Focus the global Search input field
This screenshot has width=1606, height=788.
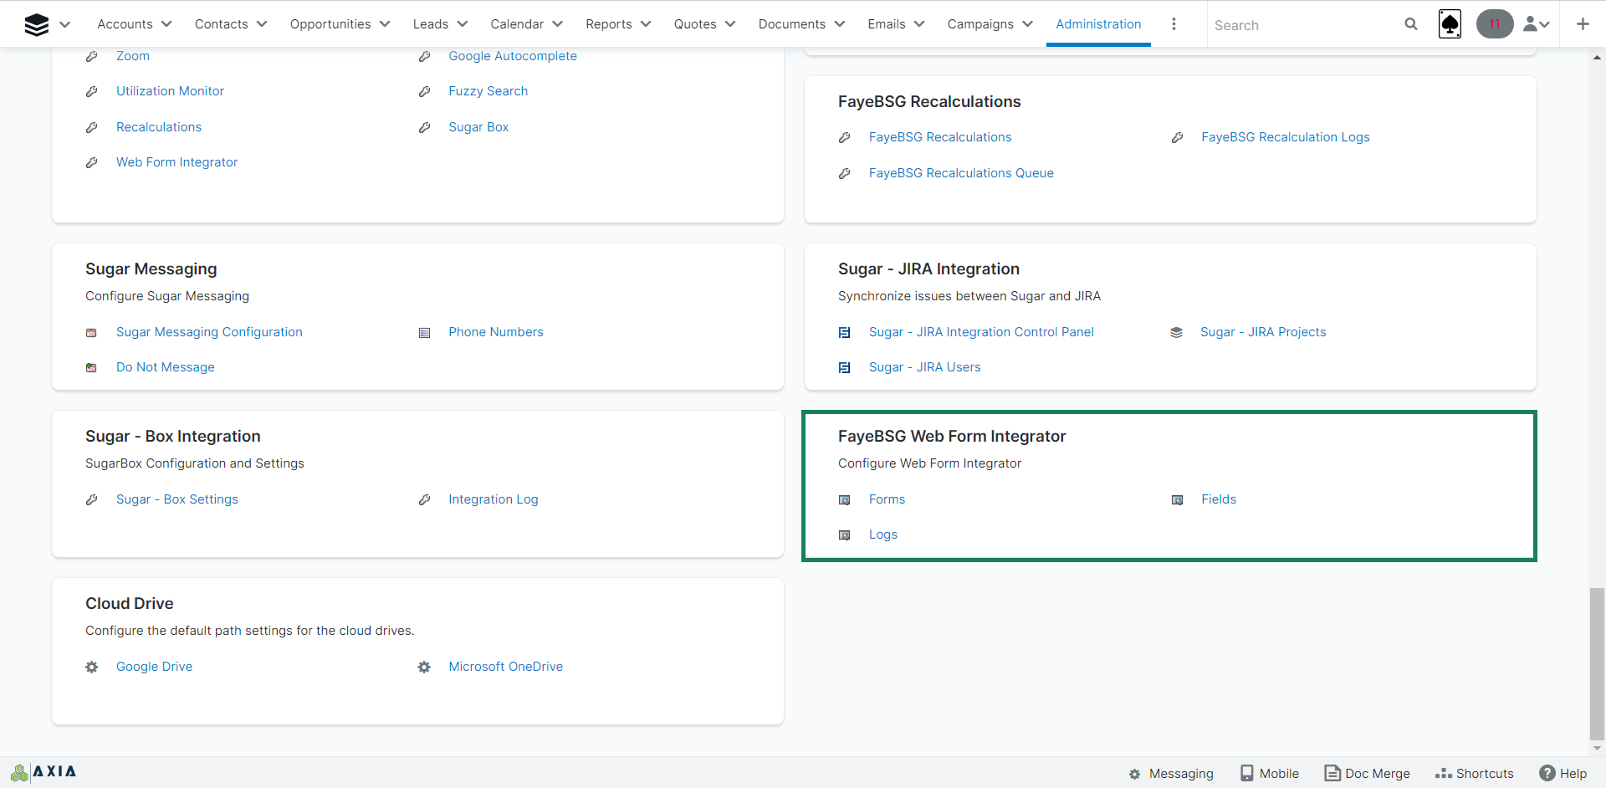1301,25
